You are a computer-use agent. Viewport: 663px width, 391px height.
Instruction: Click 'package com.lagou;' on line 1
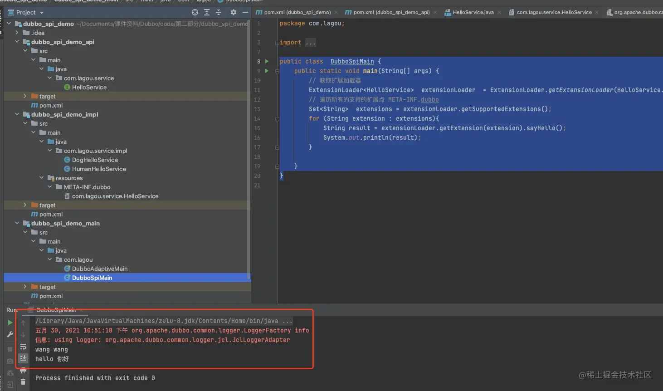point(312,23)
